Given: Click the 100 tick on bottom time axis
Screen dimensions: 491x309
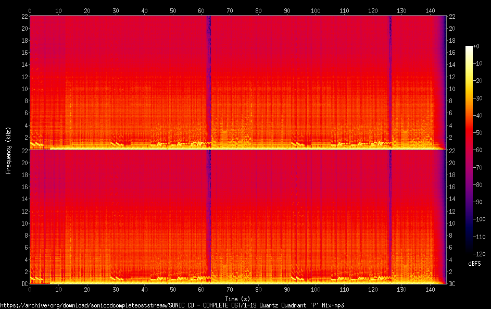Looking at the screenshot, I should 316,289.
